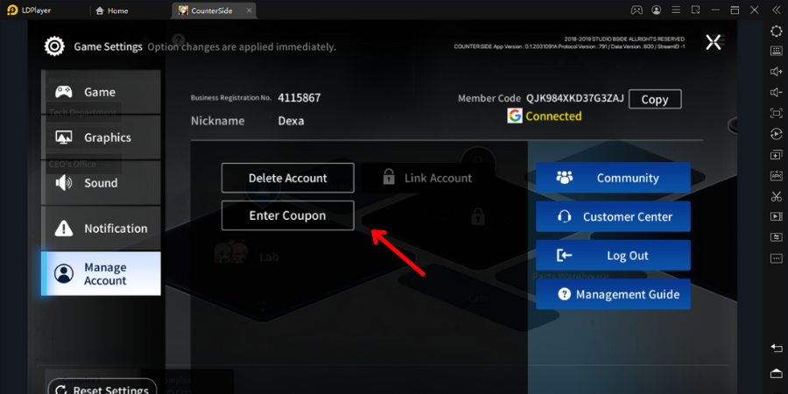
Task: Open the operation recorder sidebar icon
Action: (x=776, y=134)
